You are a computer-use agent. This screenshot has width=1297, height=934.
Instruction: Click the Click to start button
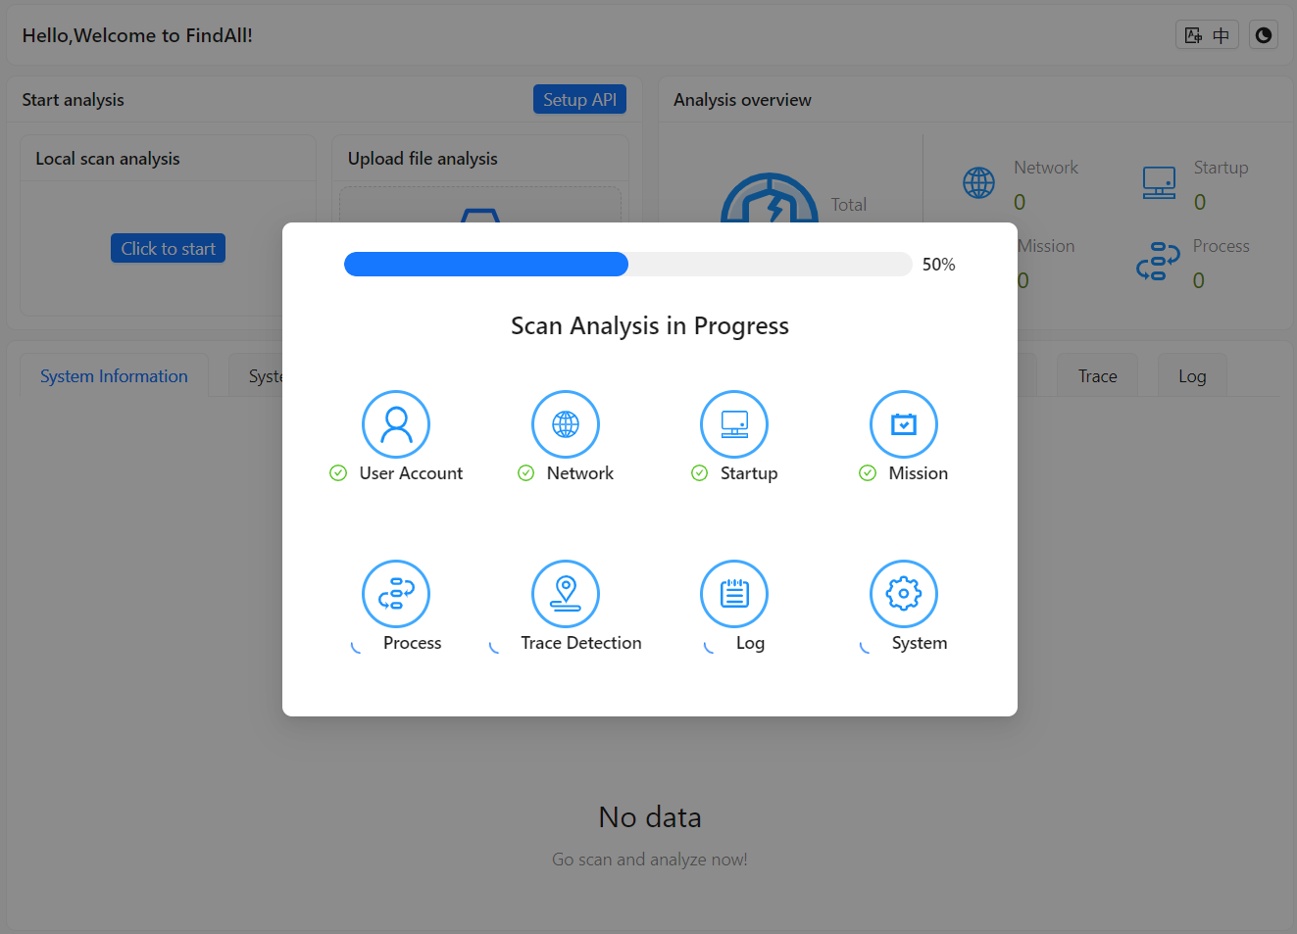pos(168,248)
